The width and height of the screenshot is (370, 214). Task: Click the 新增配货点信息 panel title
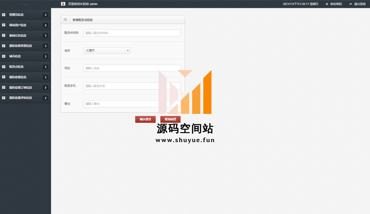tap(83, 20)
